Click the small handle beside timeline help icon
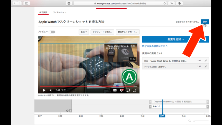This screenshot has height=125, width=222. 71,111
